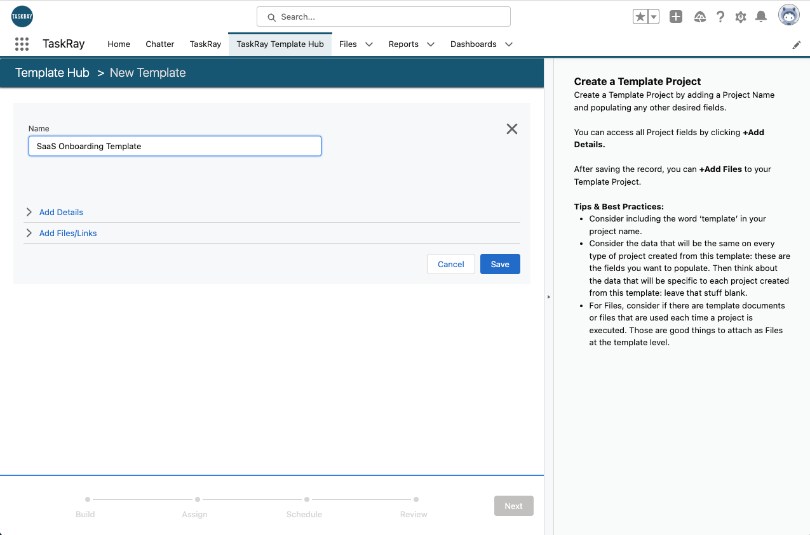This screenshot has height=535, width=810.
Task: Click the Review step marker
Action: 416,499
